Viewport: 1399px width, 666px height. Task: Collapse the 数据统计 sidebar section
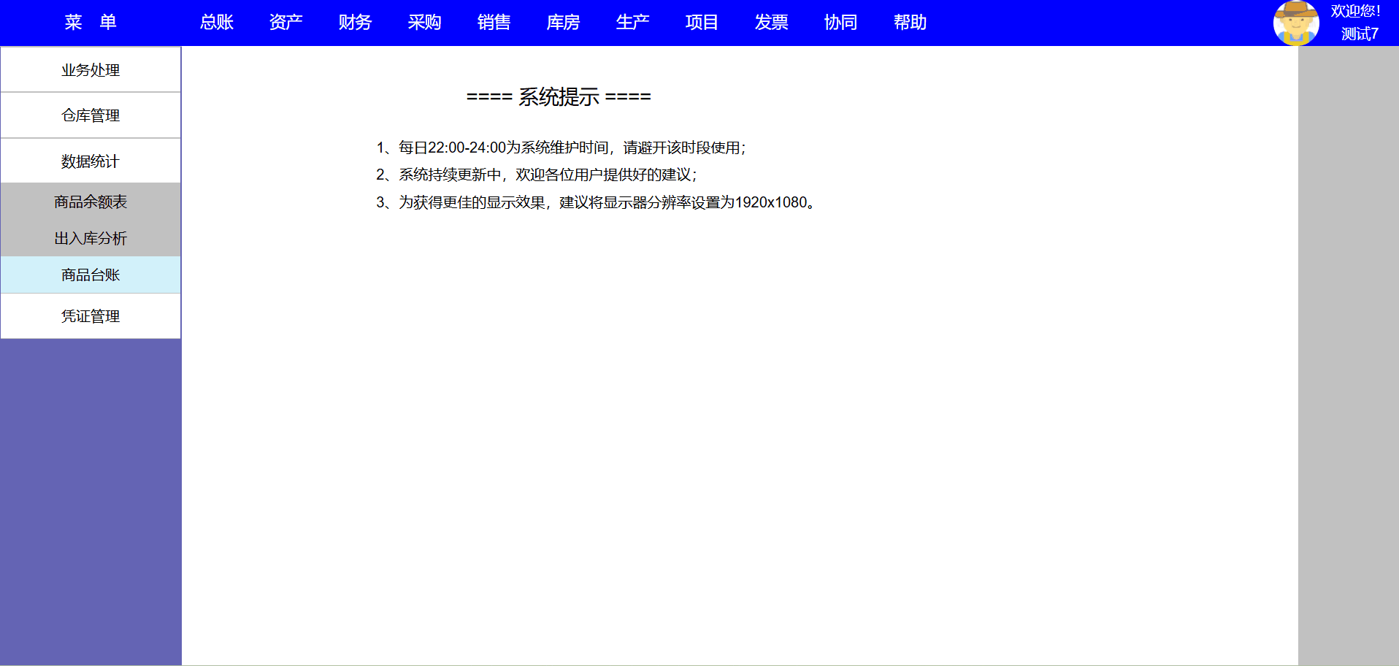click(x=91, y=161)
